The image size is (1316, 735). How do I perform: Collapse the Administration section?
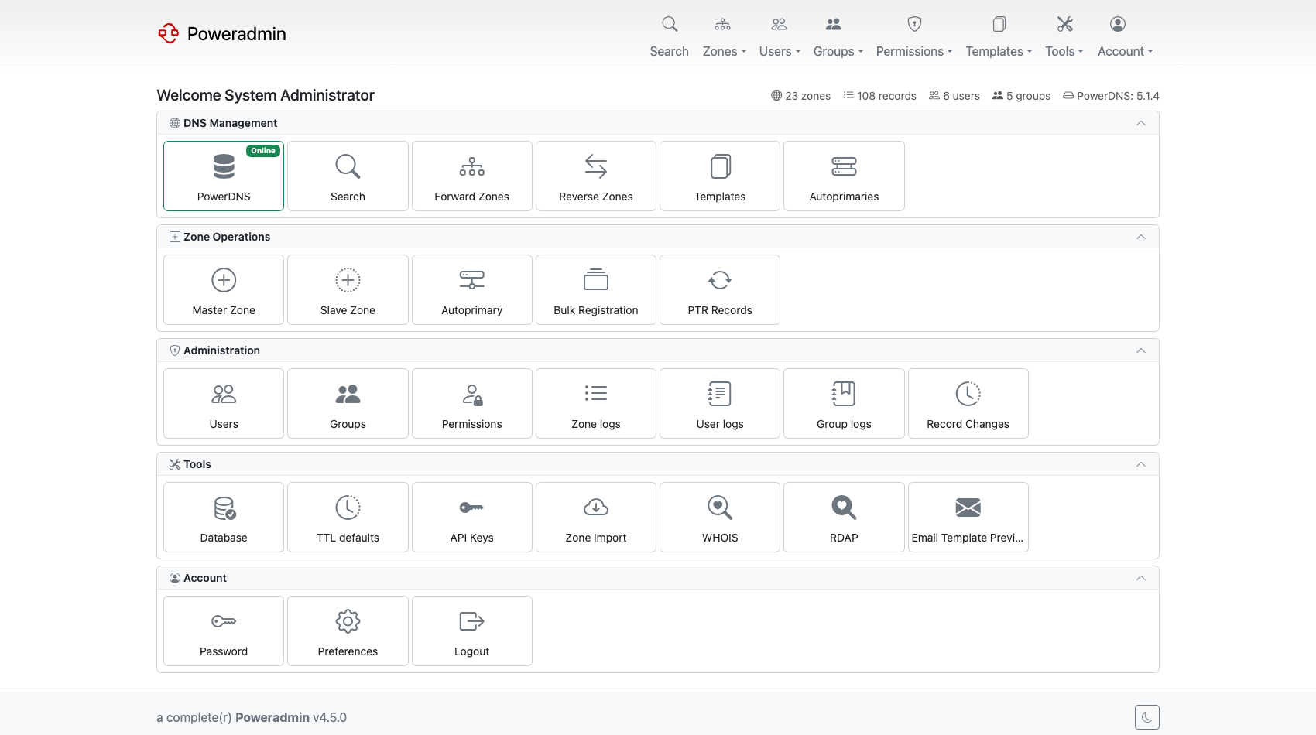point(1140,350)
